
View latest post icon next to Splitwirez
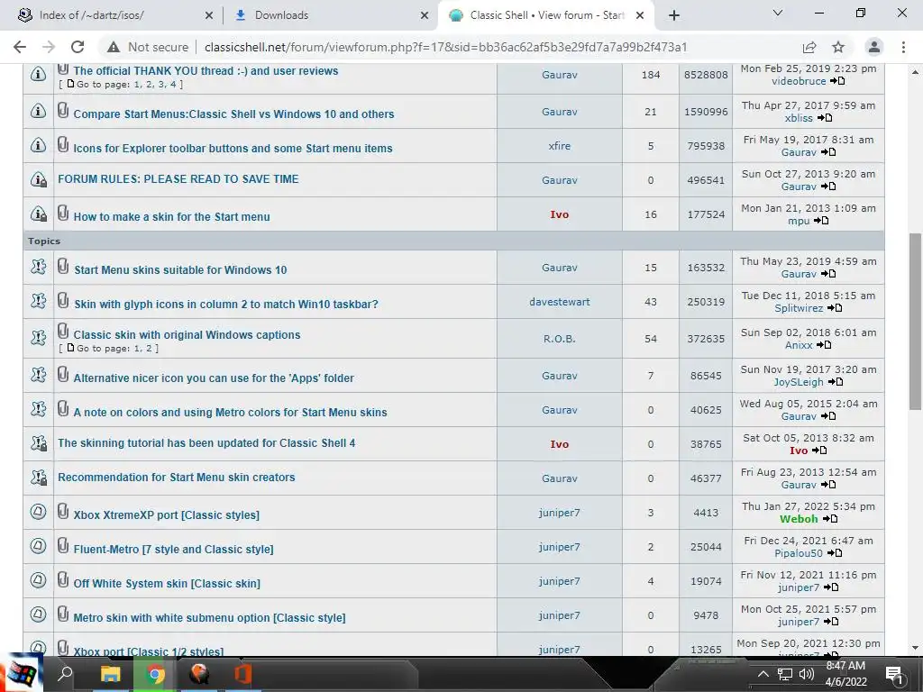[x=835, y=308]
